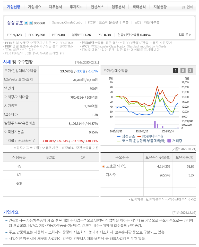Image resolution: width=199 pixels, height=247 pixels.
Task: Click the current price 13,520원
Action: [x=67, y=71]
